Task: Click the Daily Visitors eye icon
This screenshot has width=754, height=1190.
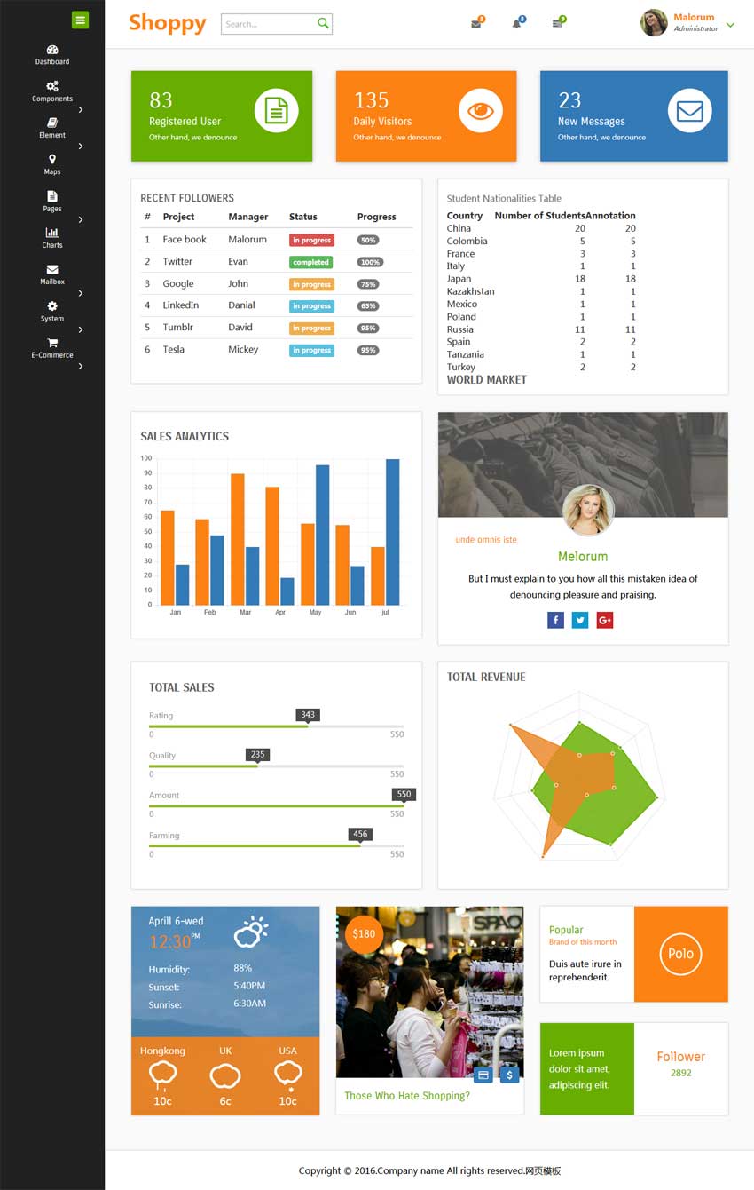Action: tap(481, 111)
